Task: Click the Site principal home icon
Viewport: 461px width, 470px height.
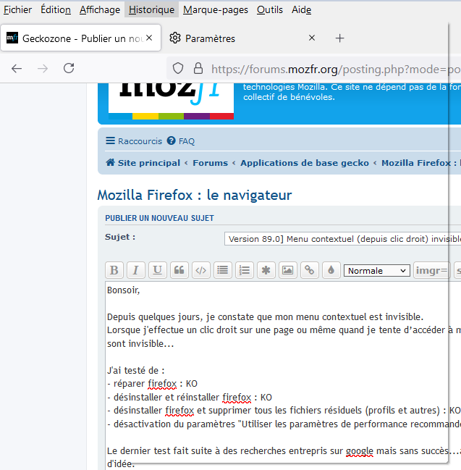Action: 111,162
